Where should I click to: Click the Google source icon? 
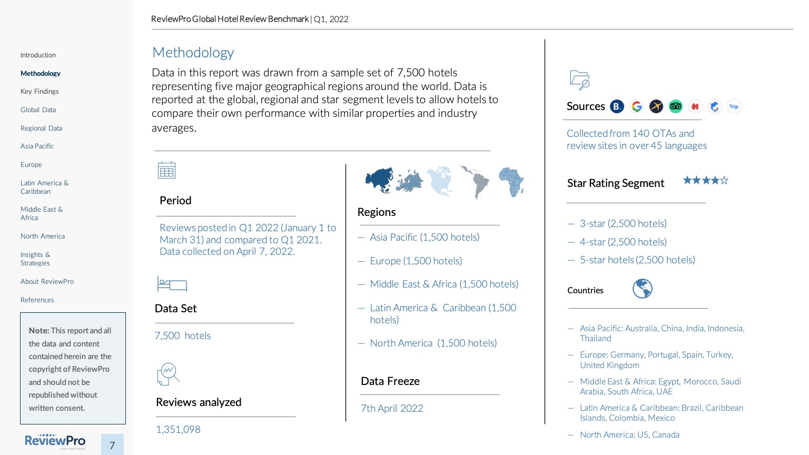[637, 106]
